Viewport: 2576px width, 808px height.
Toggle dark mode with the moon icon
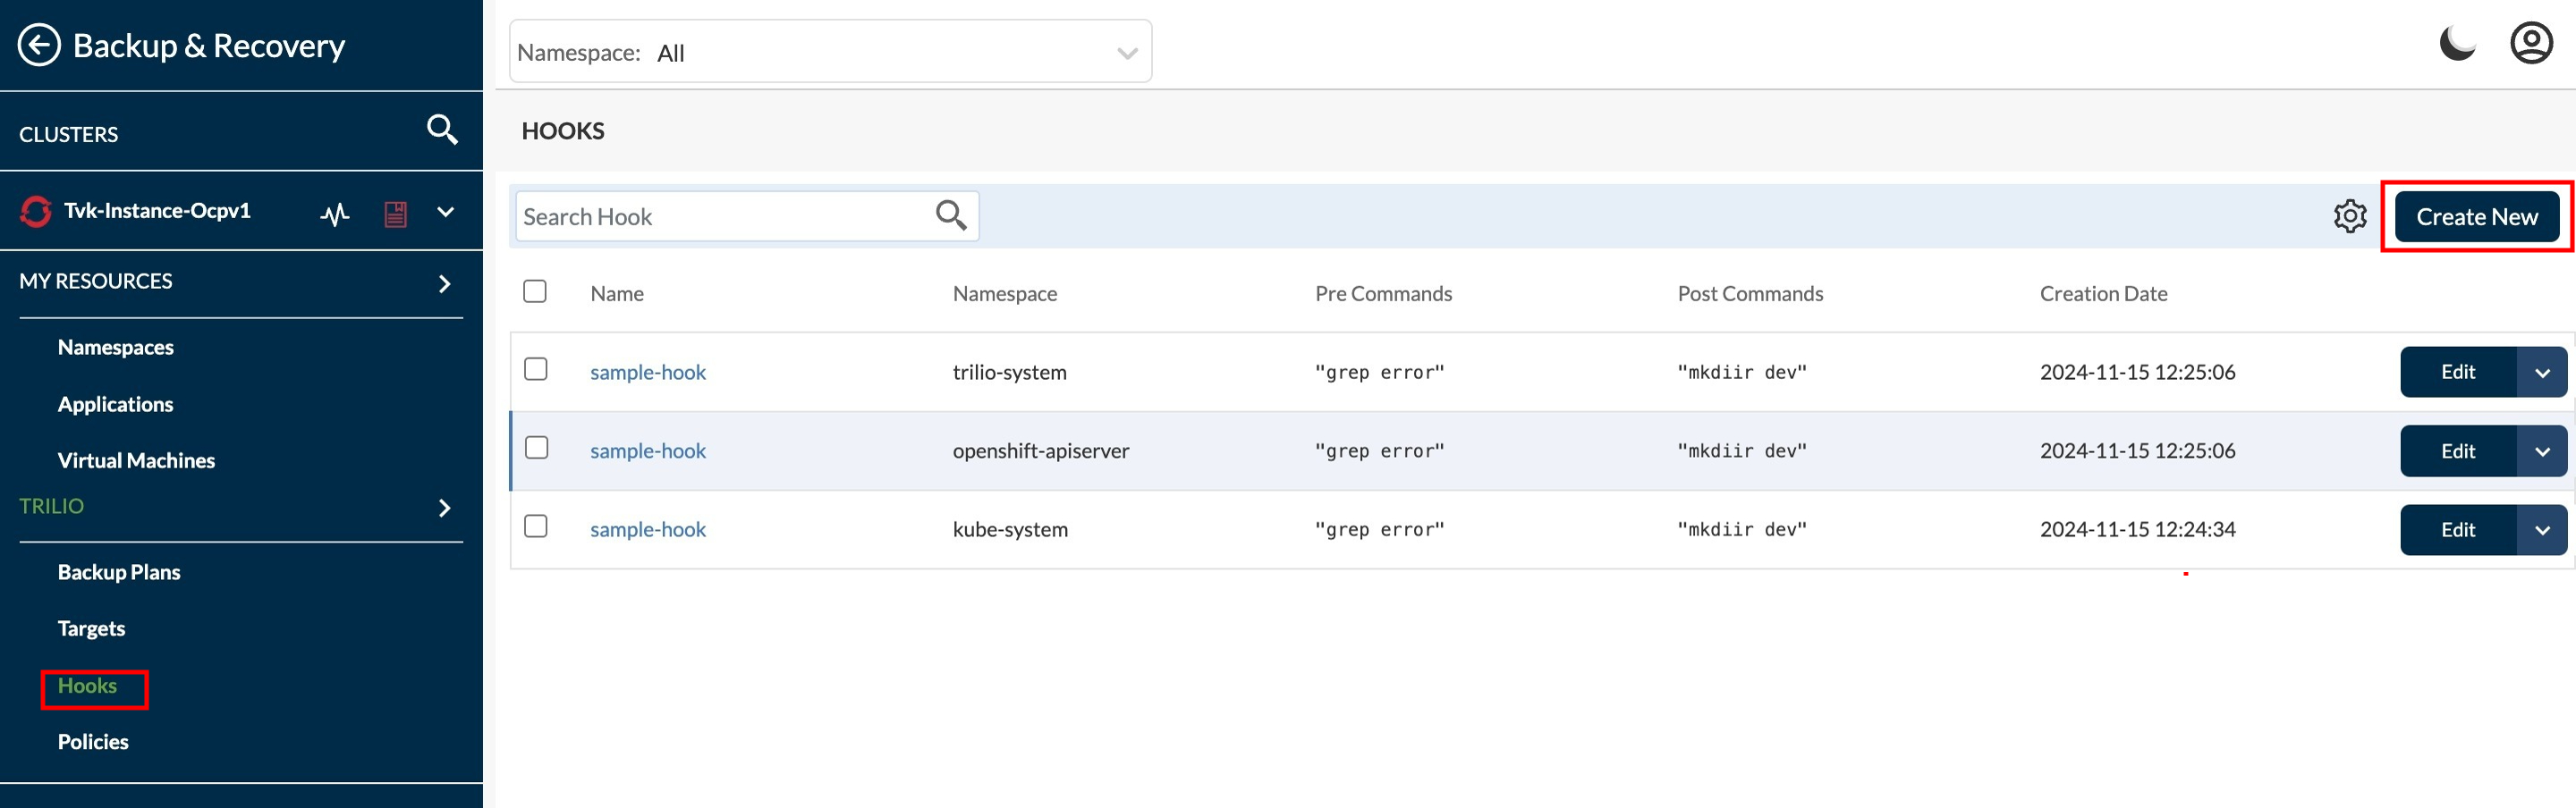2457,45
